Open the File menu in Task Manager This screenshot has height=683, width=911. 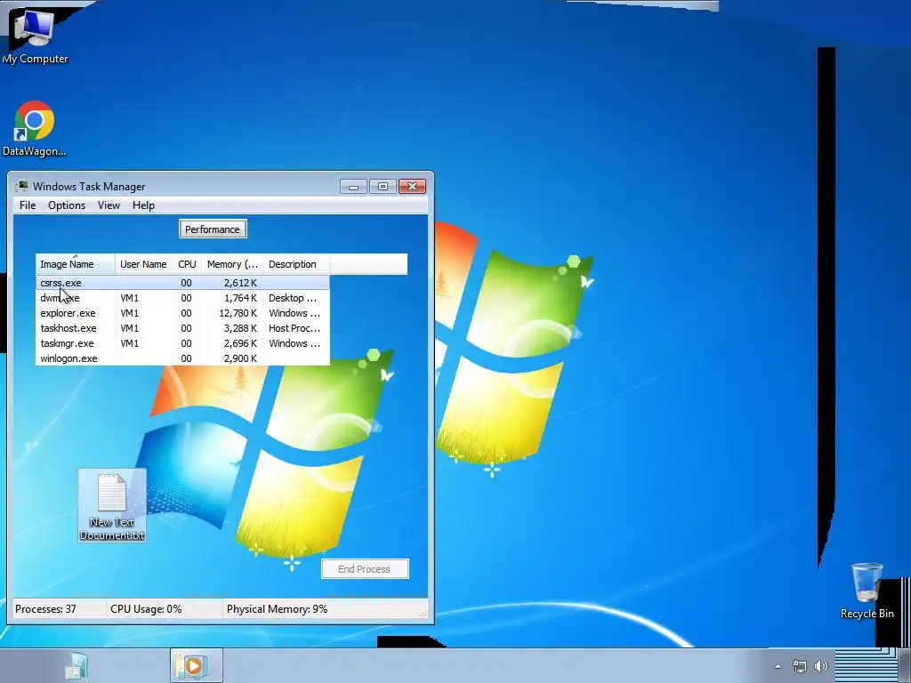(x=28, y=205)
